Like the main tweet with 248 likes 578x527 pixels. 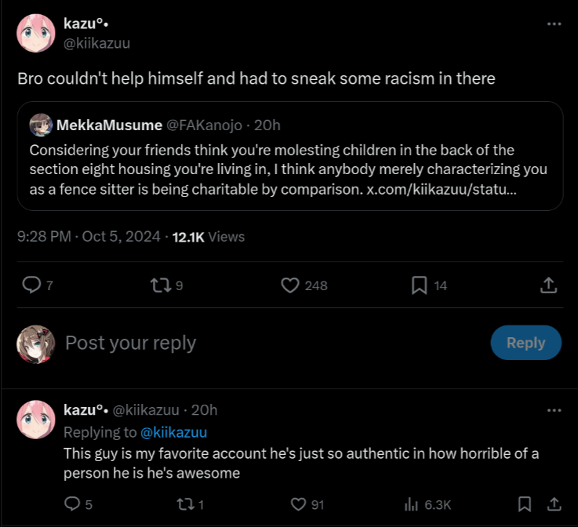[290, 285]
